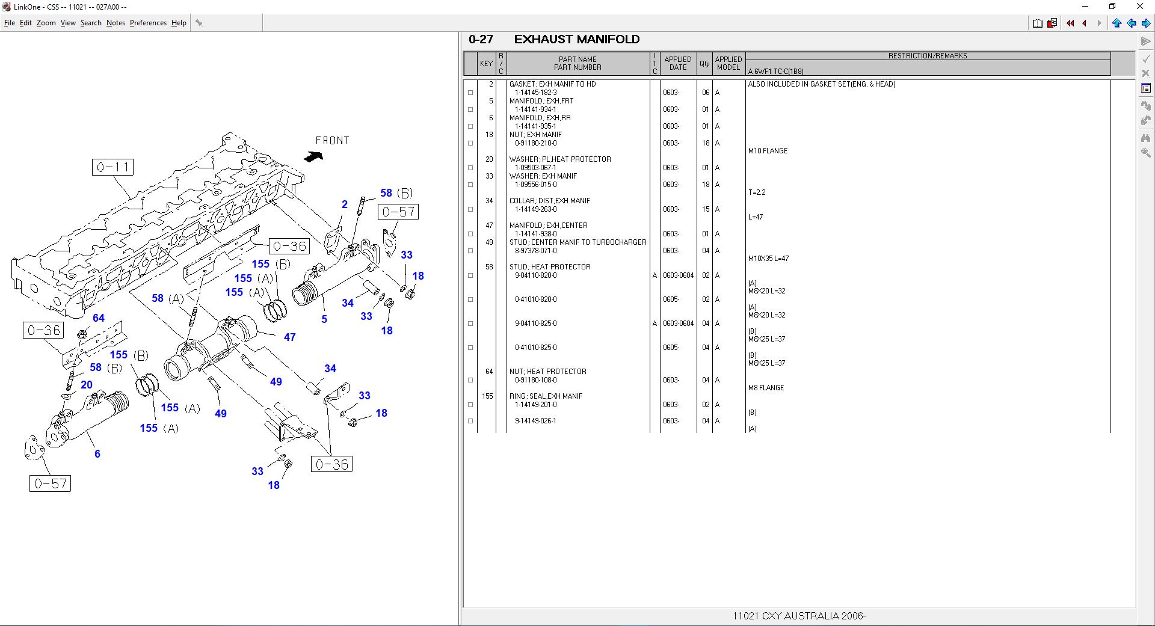The width and height of the screenshot is (1155, 626).
Task: Click the blue left previous-page arrow icon
Action: [x=1132, y=23]
